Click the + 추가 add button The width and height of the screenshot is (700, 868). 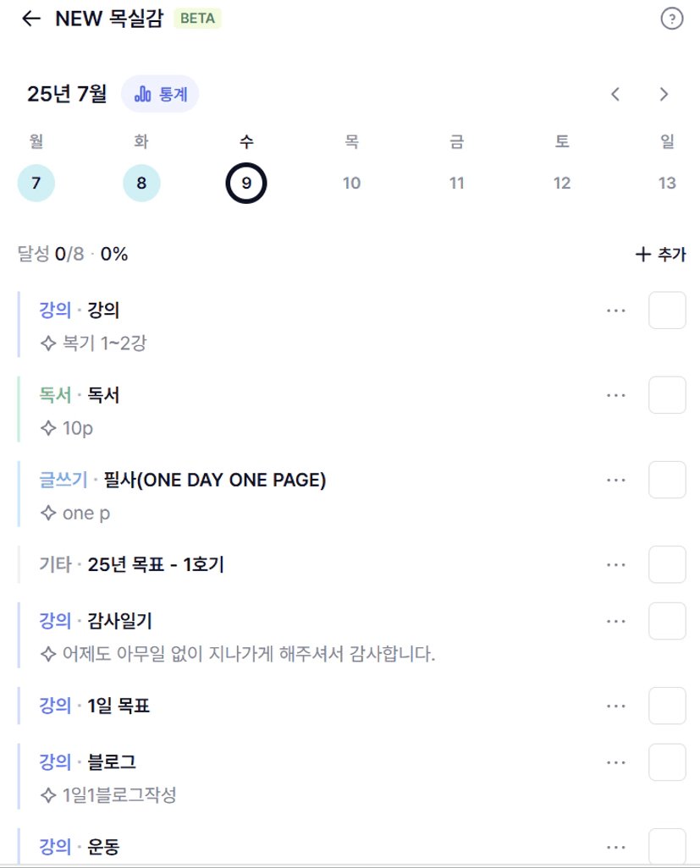pos(660,254)
